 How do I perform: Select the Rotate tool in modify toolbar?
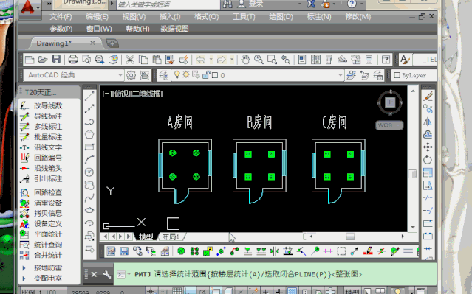point(428,160)
